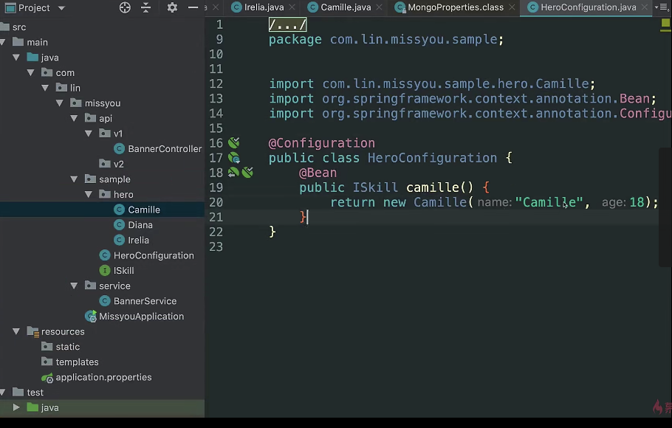Click line number 21 in the gutter

[x=216, y=217]
